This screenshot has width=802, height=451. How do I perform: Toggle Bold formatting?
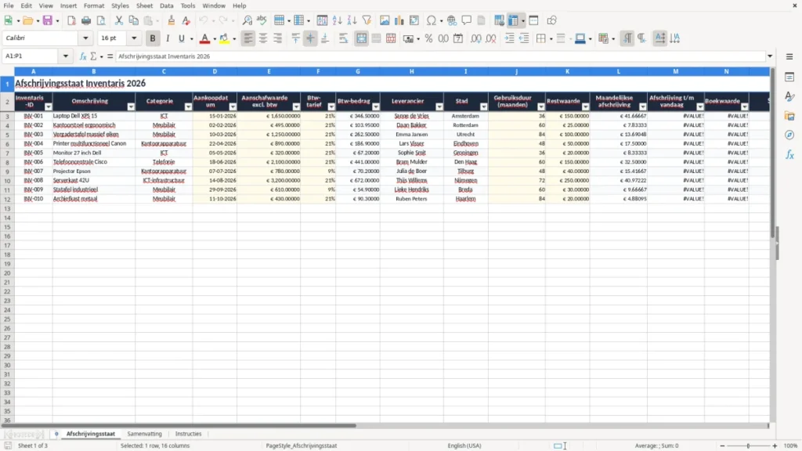pos(153,38)
